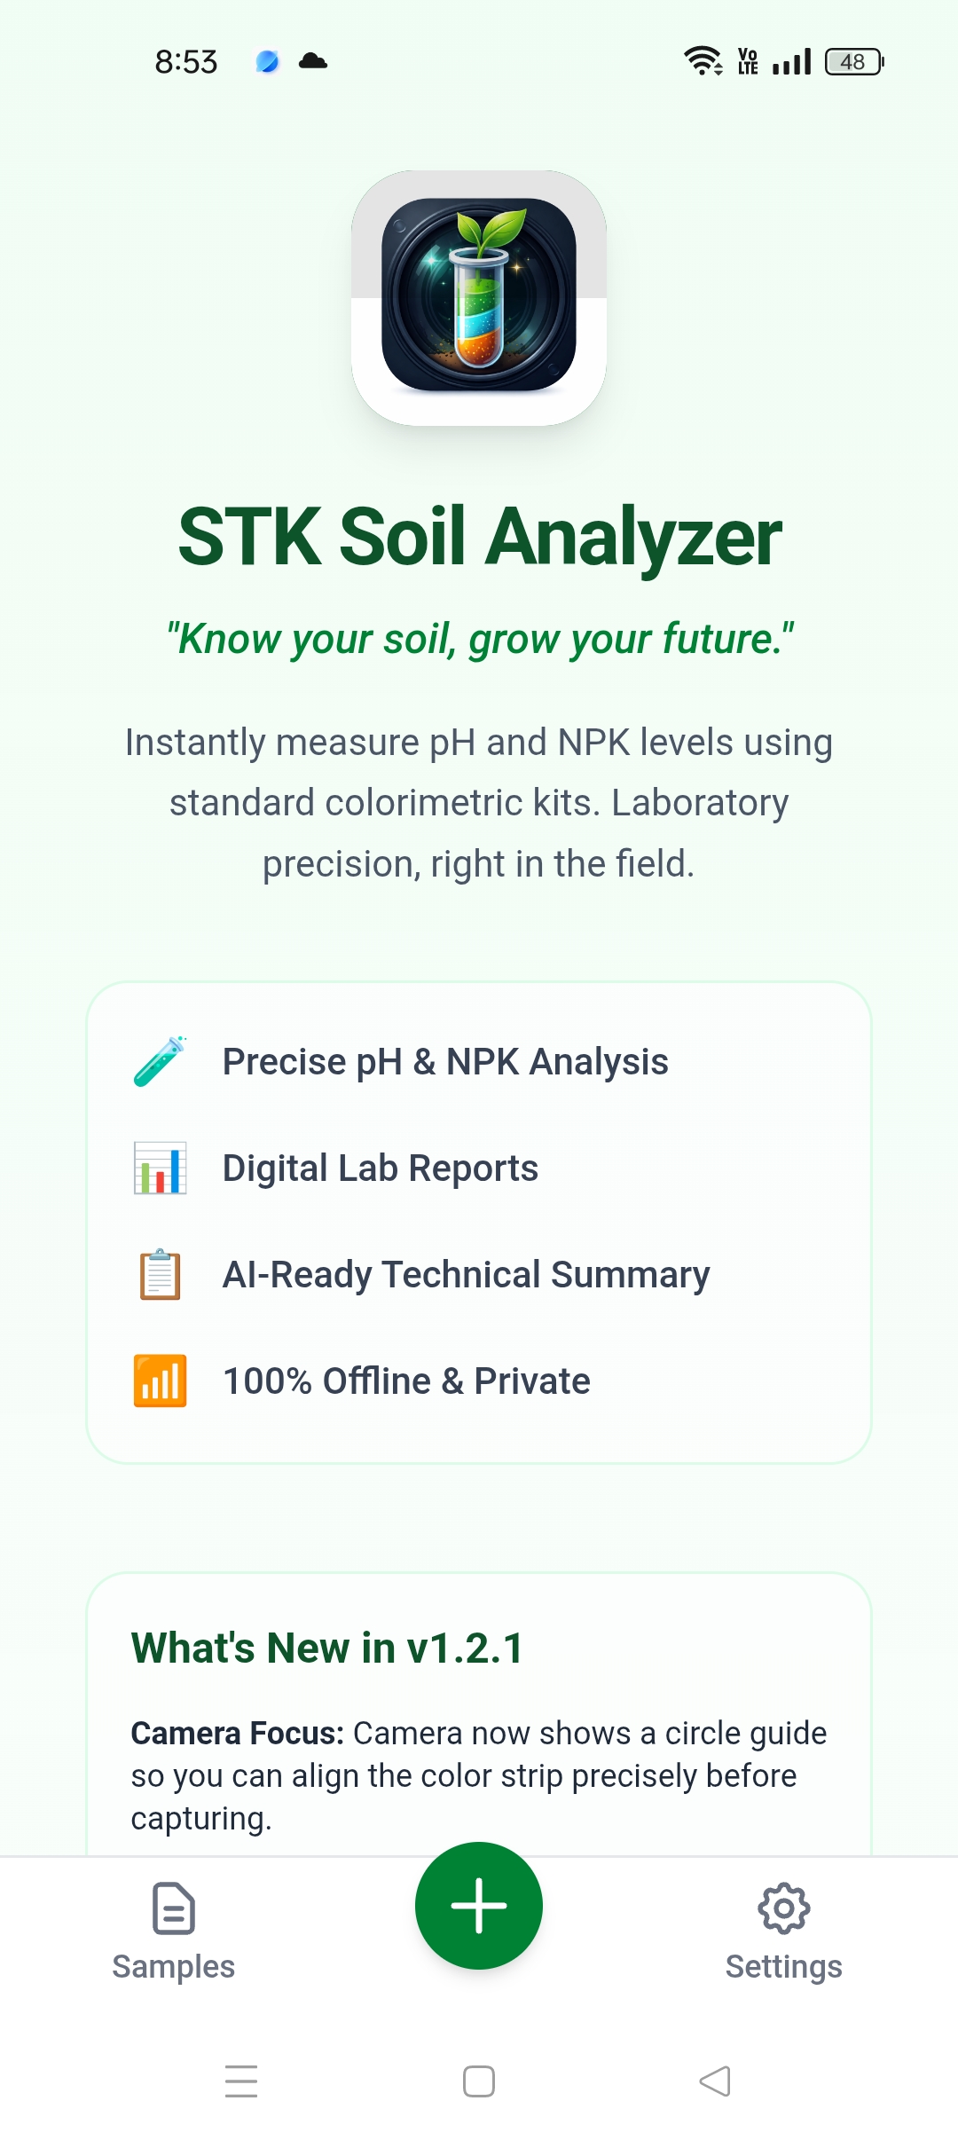Tap the Samples document icon
Screen dimensions: 958x2140
(x=174, y=1908)
